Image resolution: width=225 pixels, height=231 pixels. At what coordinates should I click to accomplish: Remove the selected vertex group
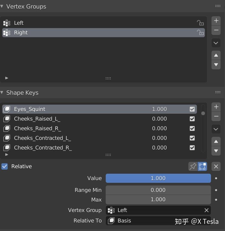coord(216,30)
